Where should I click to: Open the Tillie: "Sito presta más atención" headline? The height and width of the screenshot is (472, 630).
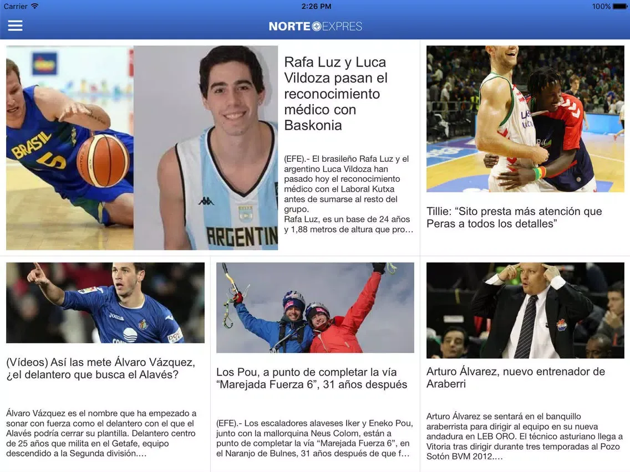514,217
